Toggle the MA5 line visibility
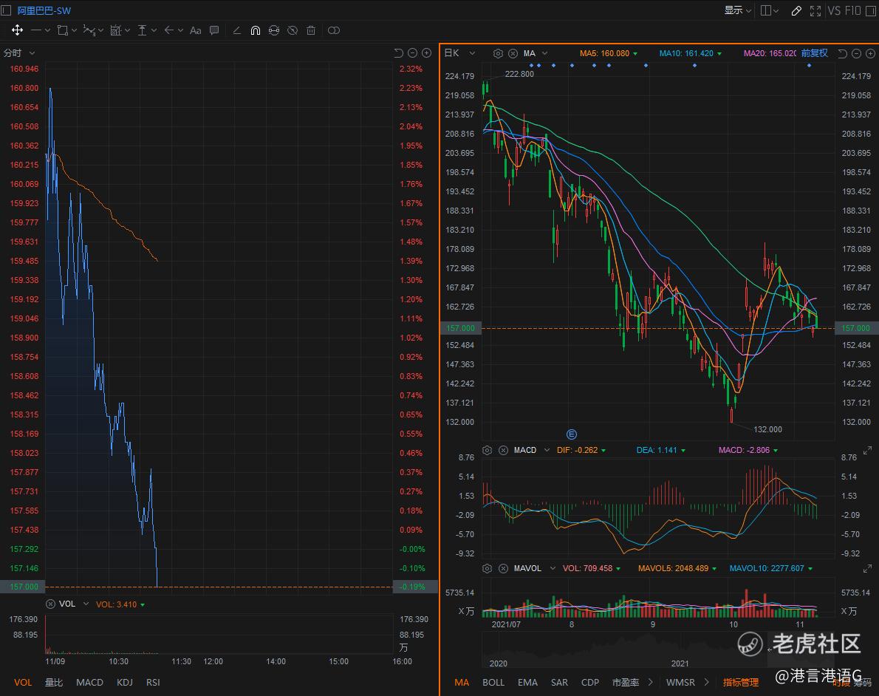This screenshot has height=696, width=879. click(x=608, y=53)
